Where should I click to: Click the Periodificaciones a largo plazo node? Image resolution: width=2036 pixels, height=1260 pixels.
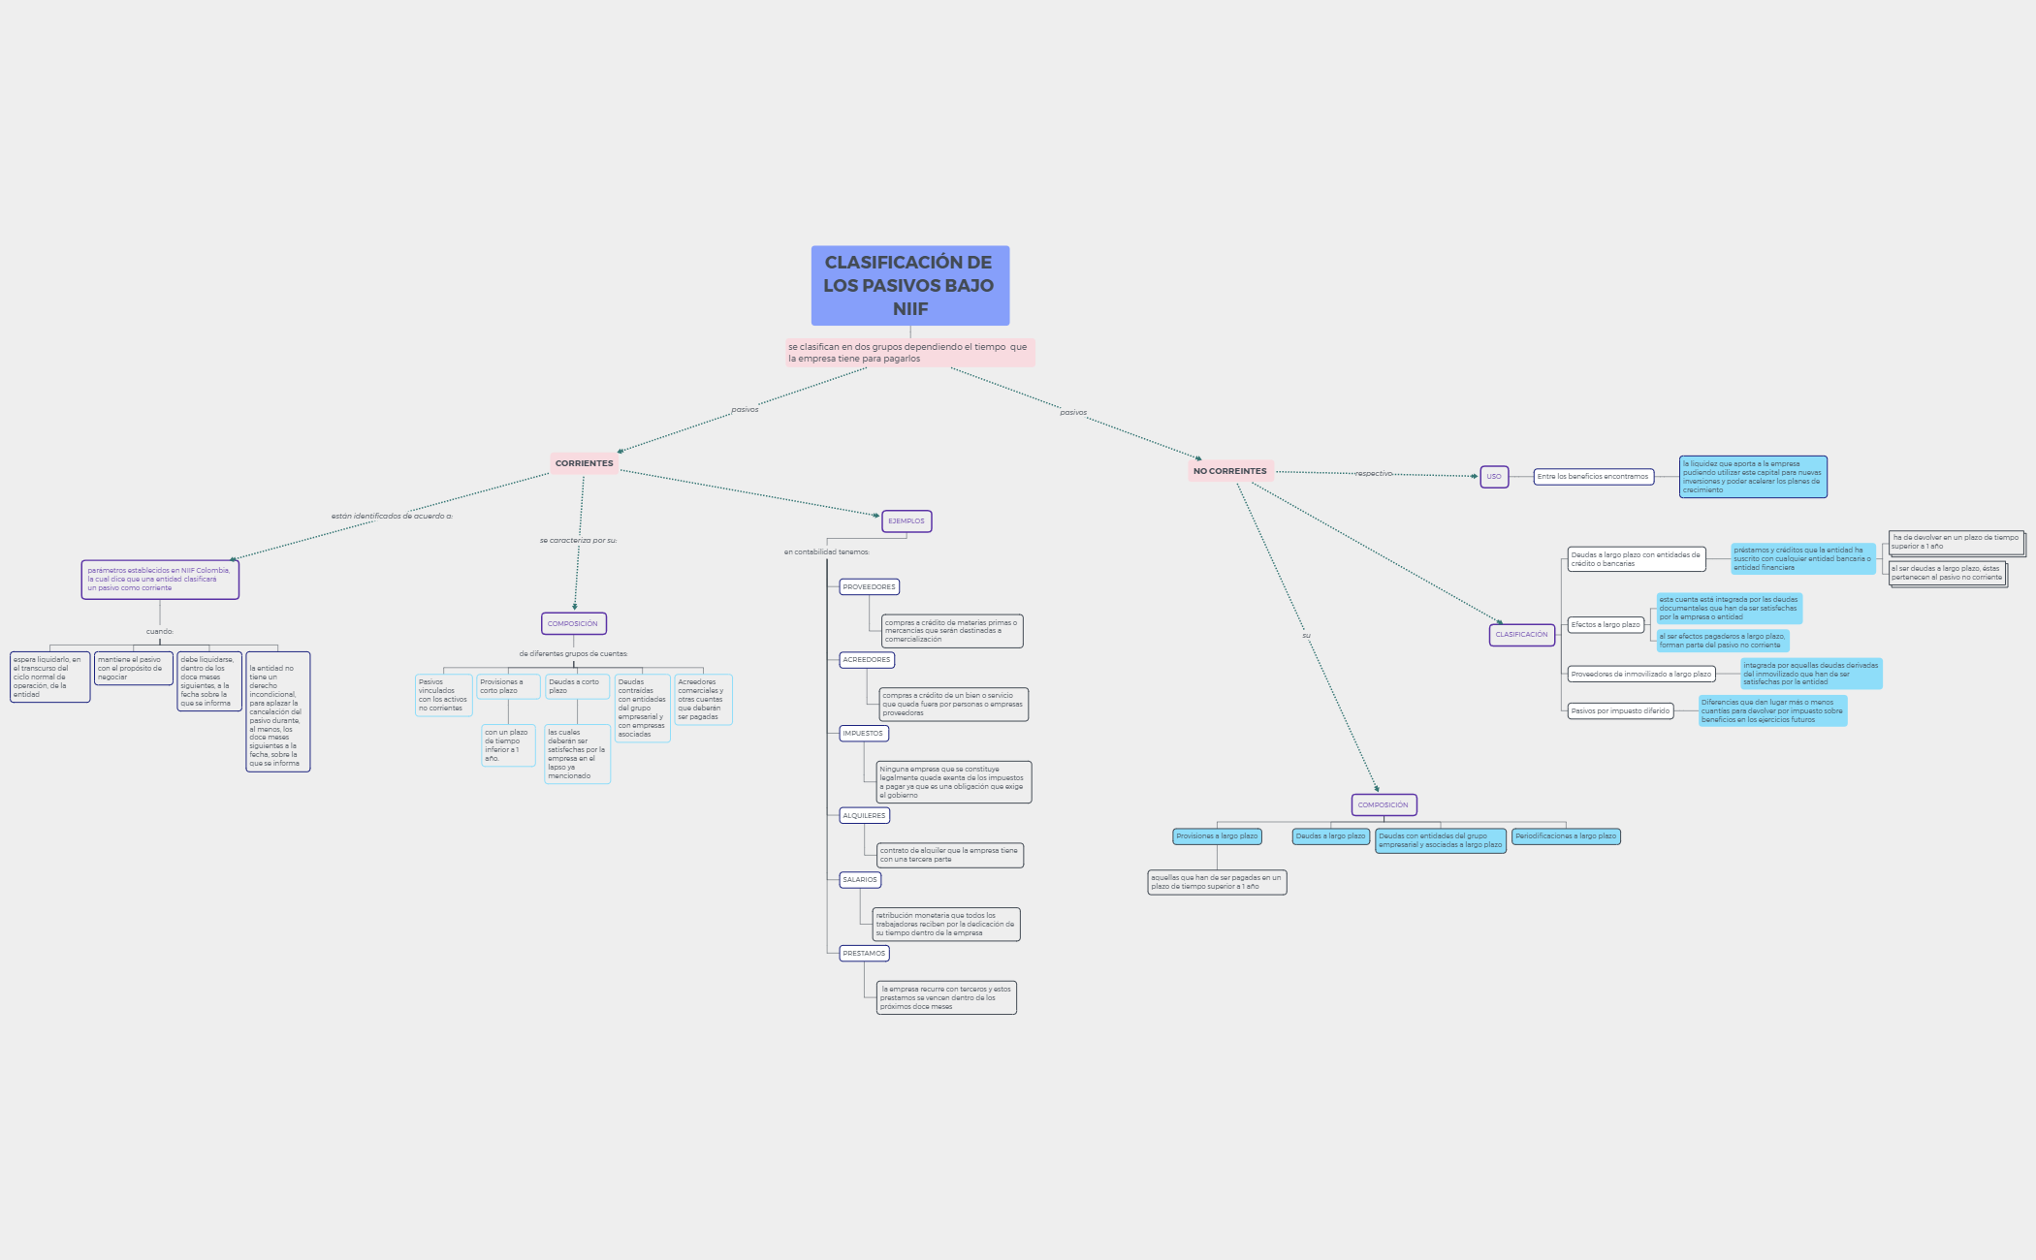tap(1567, 835)
